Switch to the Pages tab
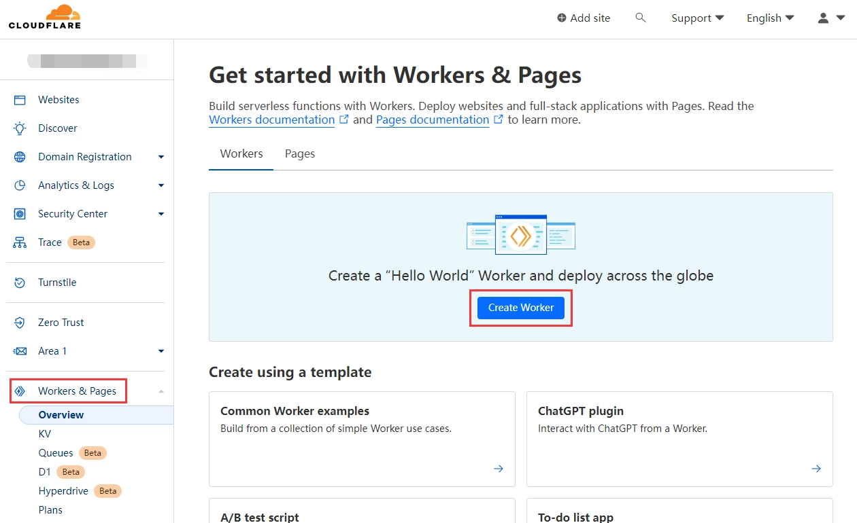This screenshot has width=857, height=523. [300, 154]
